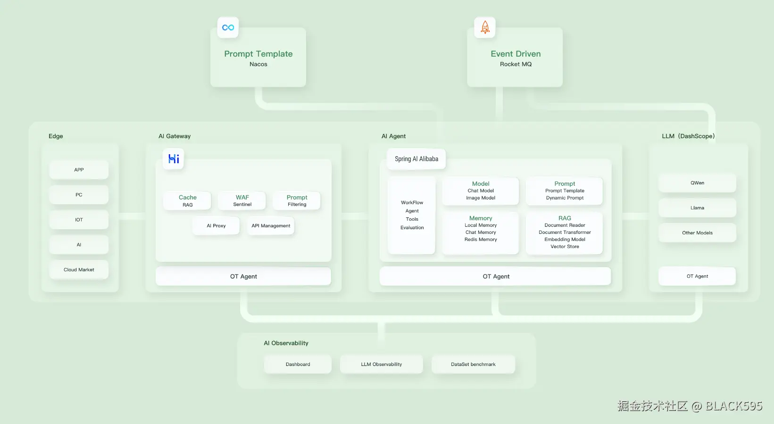Click the 'Document Transformer' text
774x424 pixels.
tap(565, 233)
